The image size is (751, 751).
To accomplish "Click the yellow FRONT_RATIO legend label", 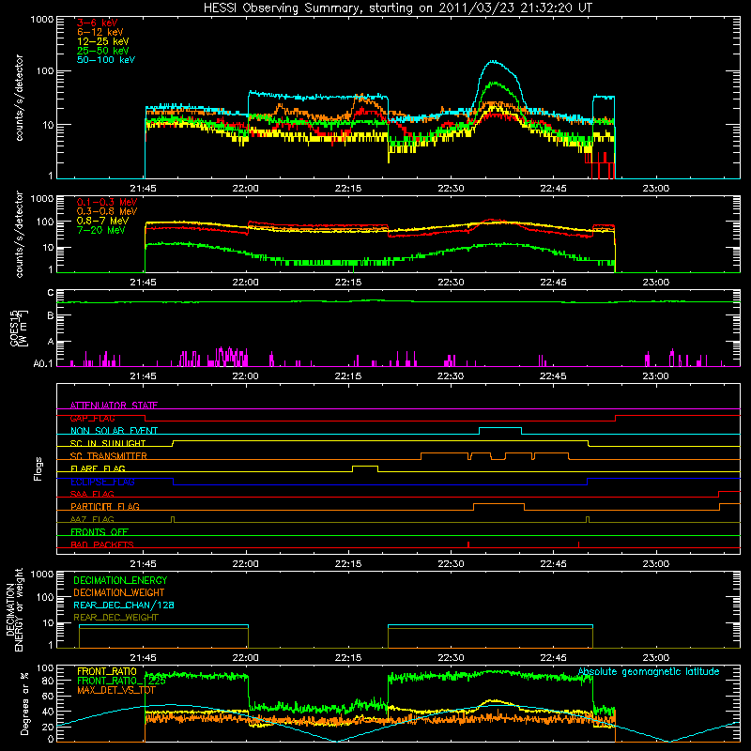I will [x=107, y=671].
